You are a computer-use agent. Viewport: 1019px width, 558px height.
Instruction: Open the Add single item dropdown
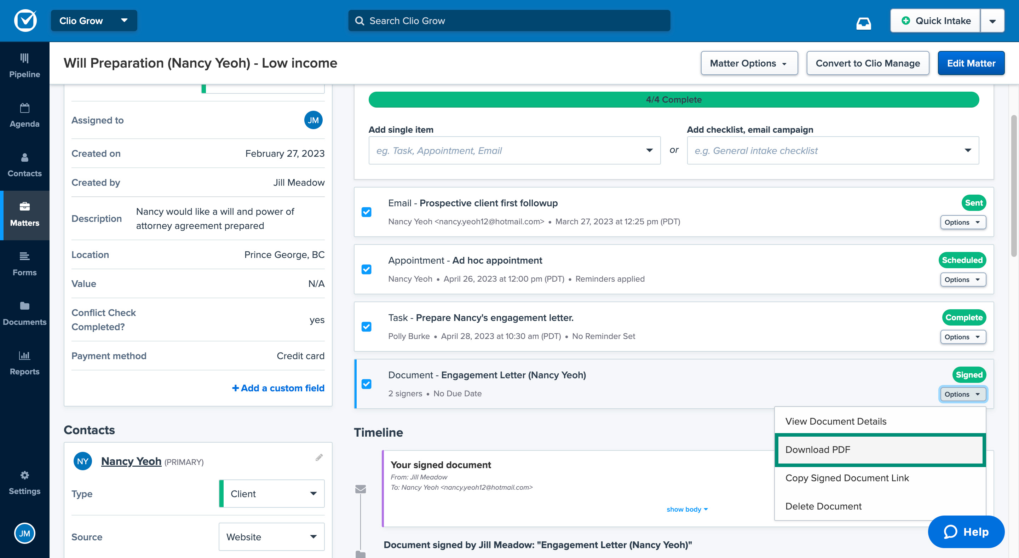pos(514,150)
